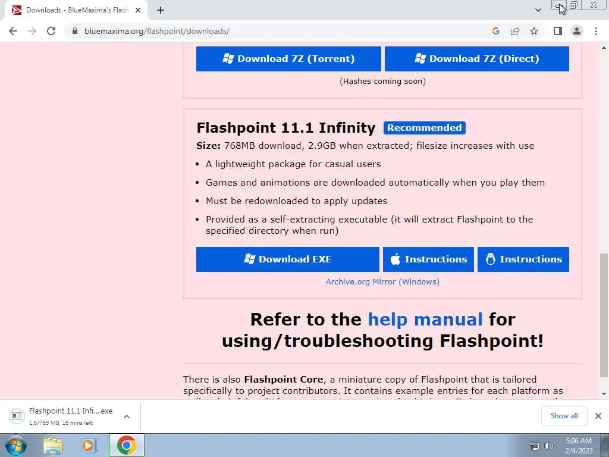The height and width of the screenshot is (457, 609).
Task: Open Windows Explorer from the taskbar
Action: click(x=53, y=446)
